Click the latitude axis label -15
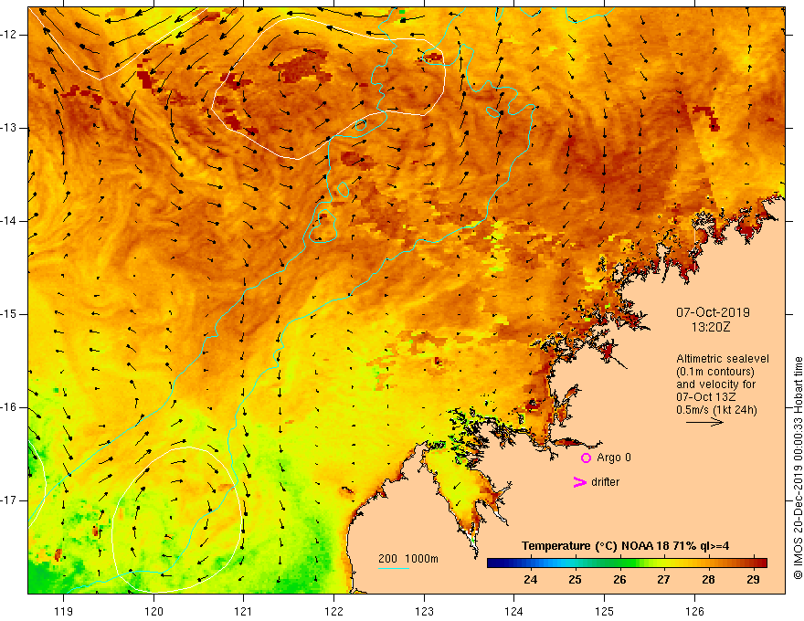This screenshot has height=621, width=804. click(x=10, y=314)
